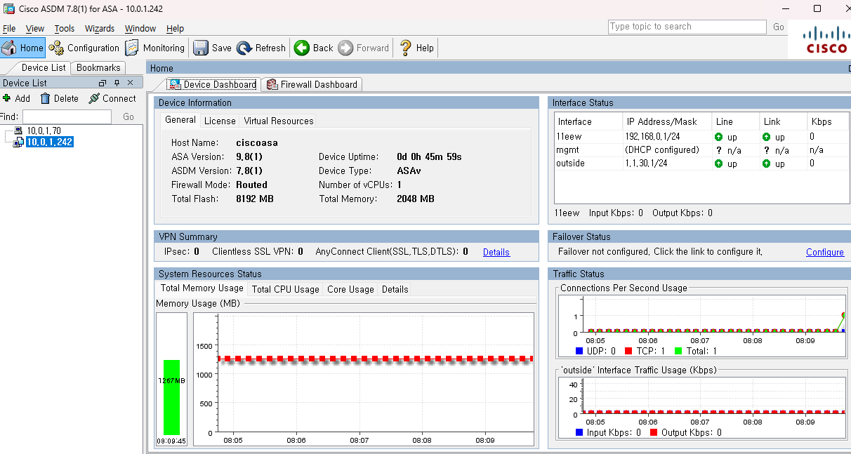851x454 pixels.
Task: Select the Total Memory Usage tab
Action: (x=202, y=288)
